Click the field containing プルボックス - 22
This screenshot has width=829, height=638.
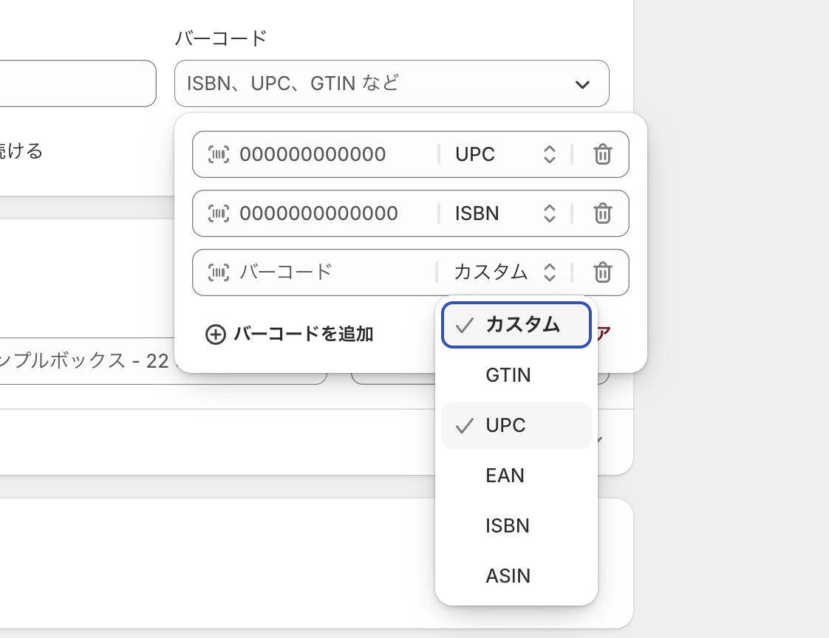point(163,361)
